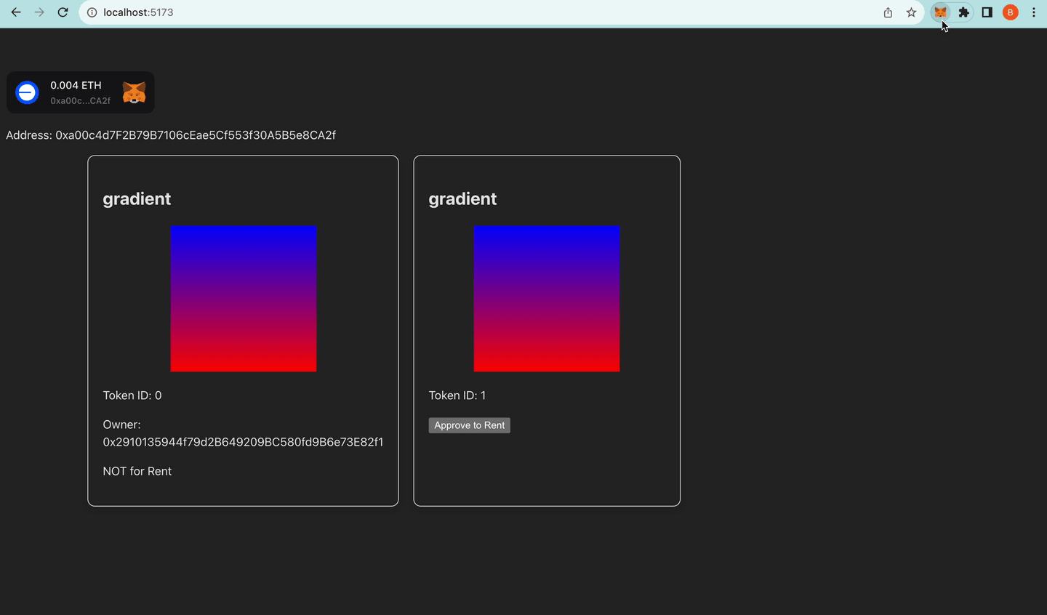Click the owner address 0x2910135944f7...
This screenshot has width=1047, height=615.
[243, 442]
